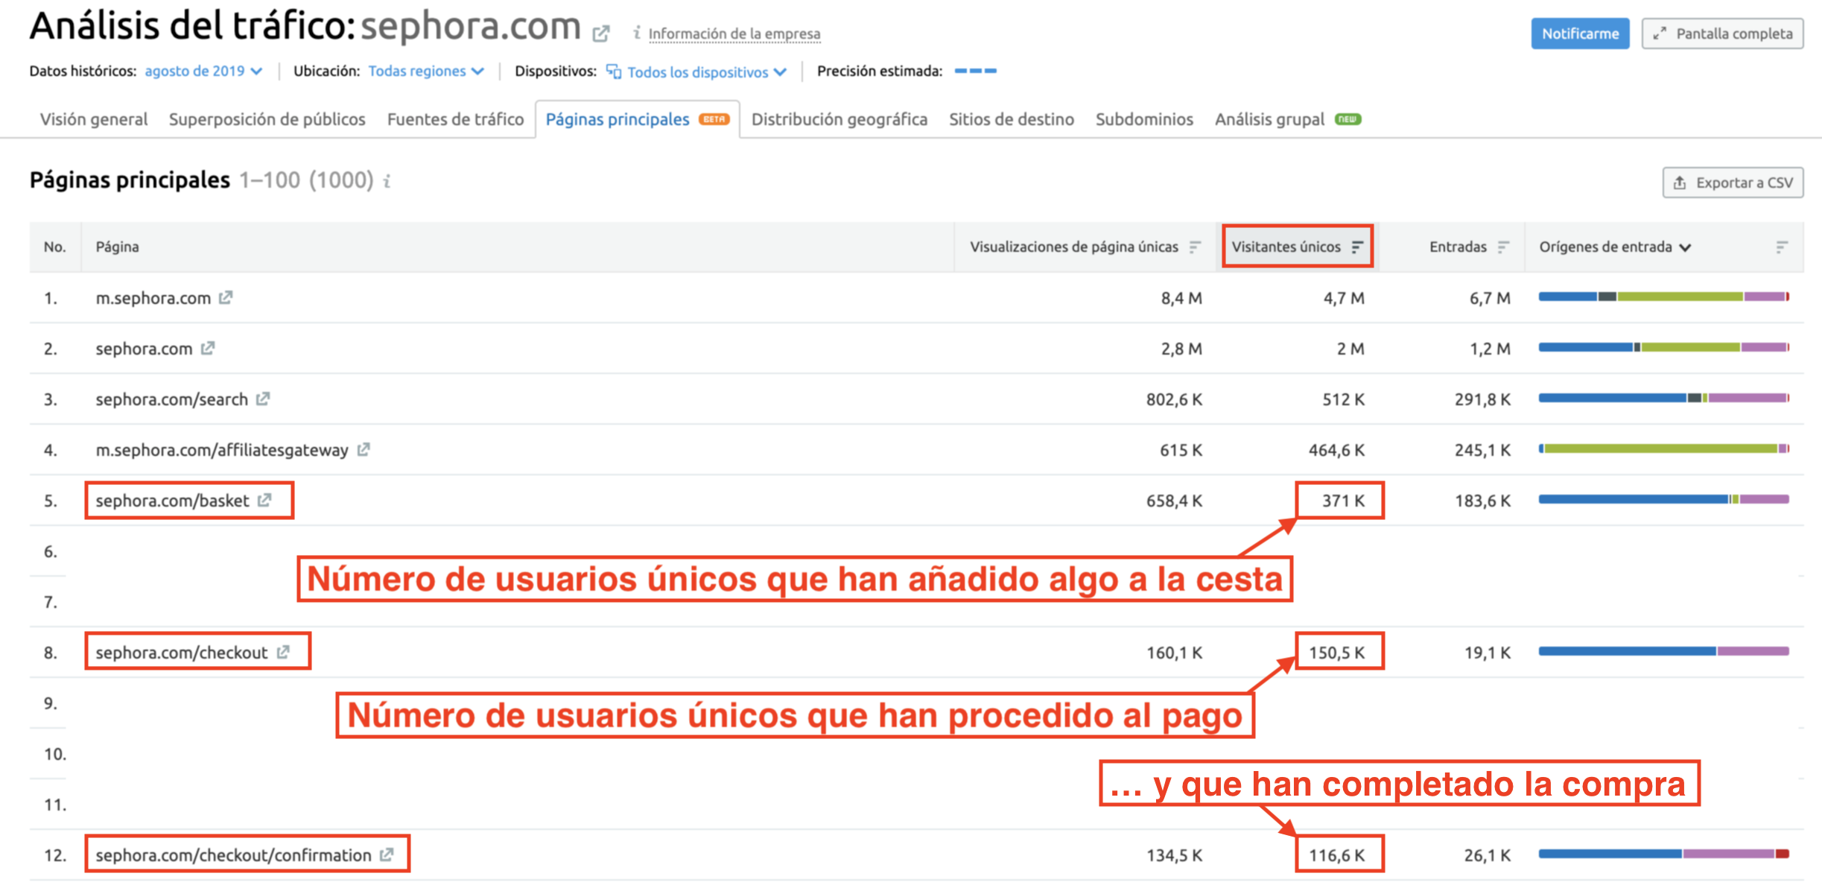Click the traffic source bar for sephora.com/search row
Viewport: 1822px width, 888px height.
(1663, 398)
